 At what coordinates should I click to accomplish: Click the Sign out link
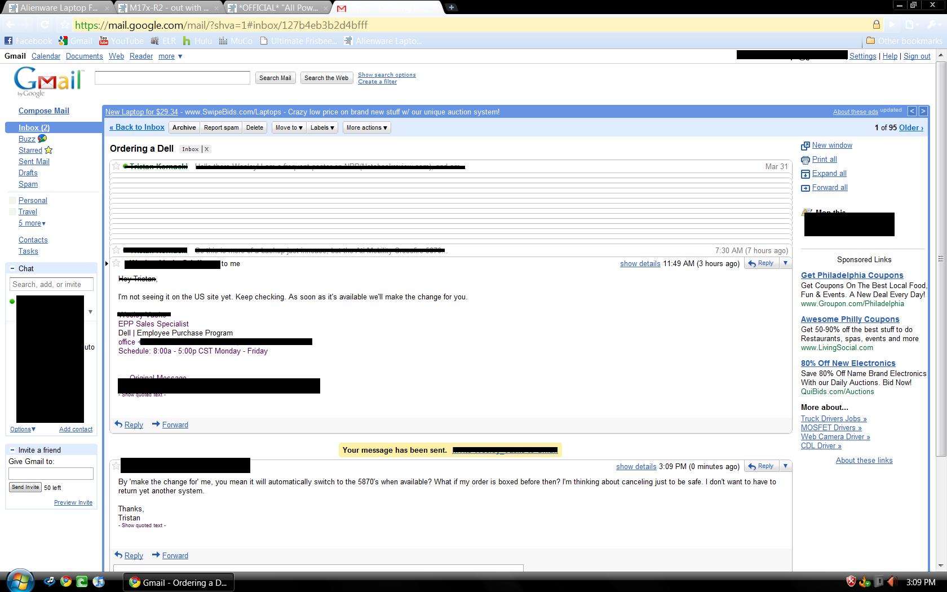pos(917,56)
